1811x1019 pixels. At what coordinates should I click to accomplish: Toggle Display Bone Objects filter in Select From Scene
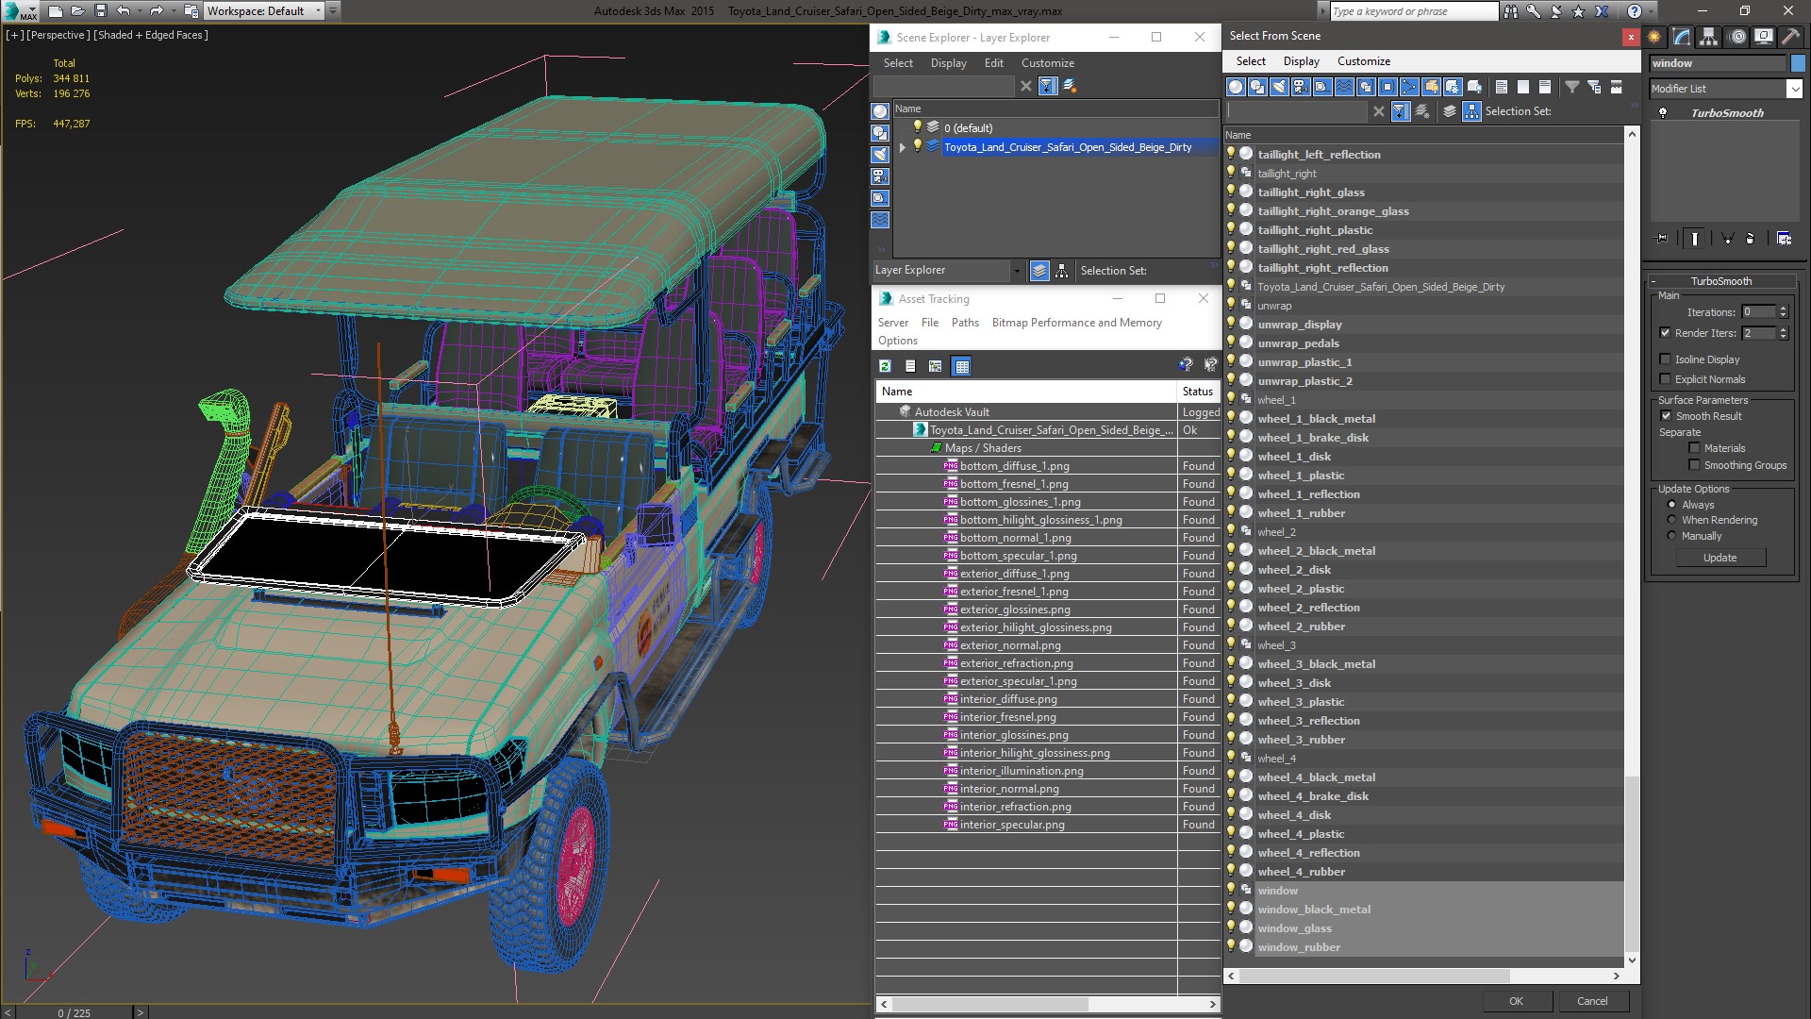coord(1409,87)
